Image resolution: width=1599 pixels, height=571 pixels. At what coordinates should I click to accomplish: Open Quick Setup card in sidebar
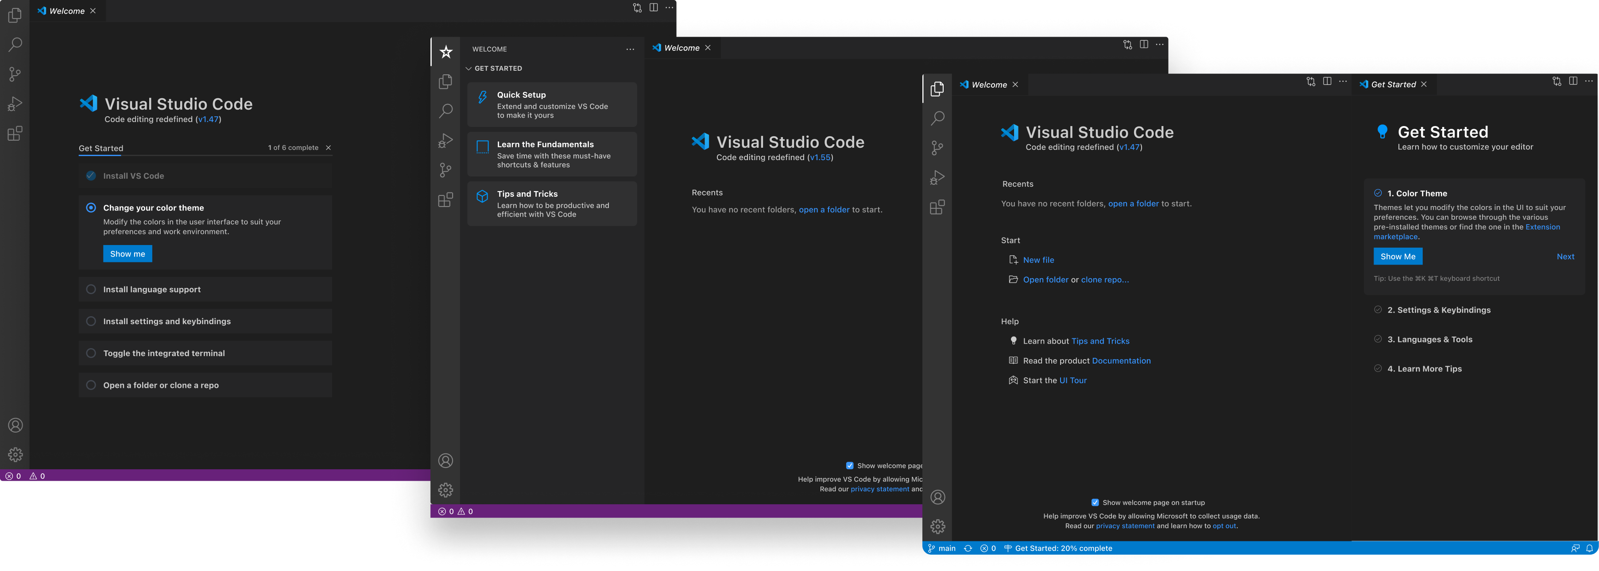click(x=552, y=105)
